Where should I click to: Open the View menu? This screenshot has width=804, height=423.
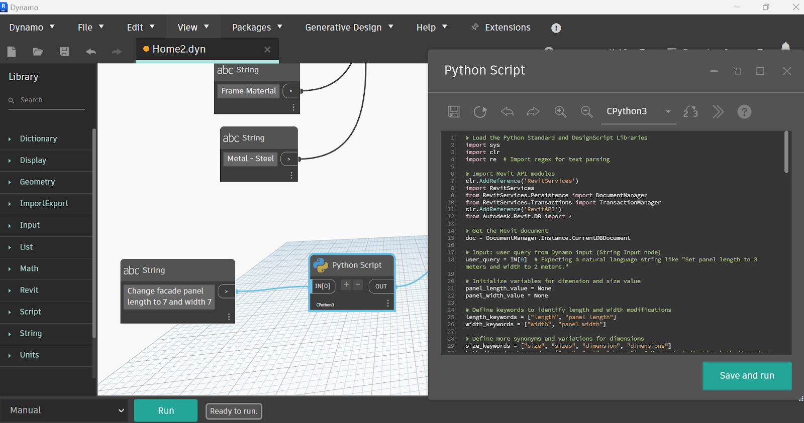[193, 28]
